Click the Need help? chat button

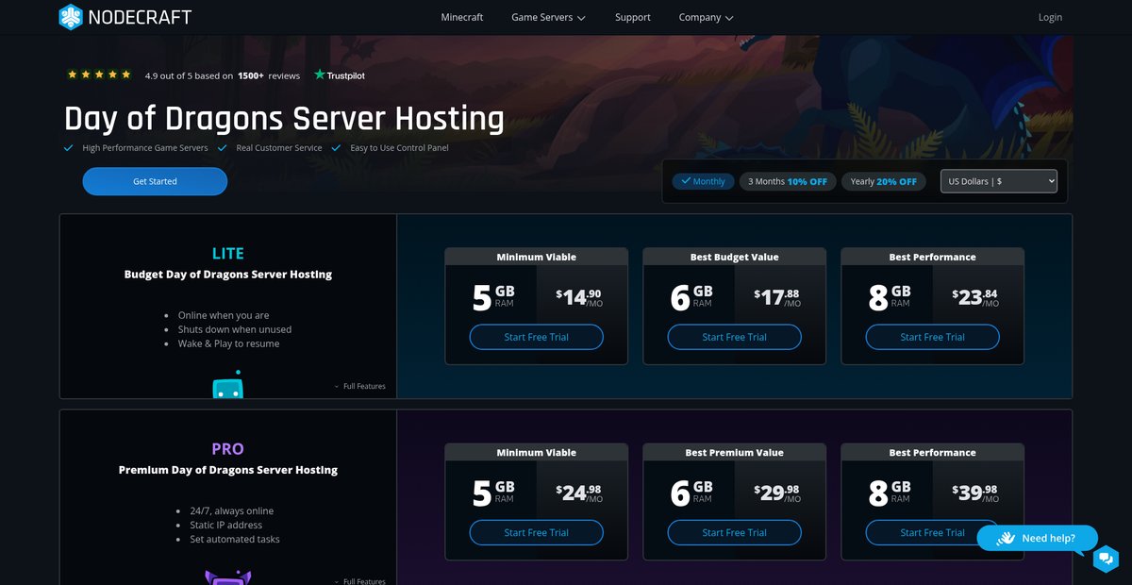(x=1037, y=538)
